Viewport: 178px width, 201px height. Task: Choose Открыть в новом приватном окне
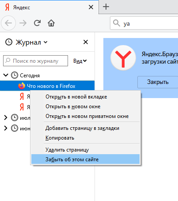[x=85, y=116]
